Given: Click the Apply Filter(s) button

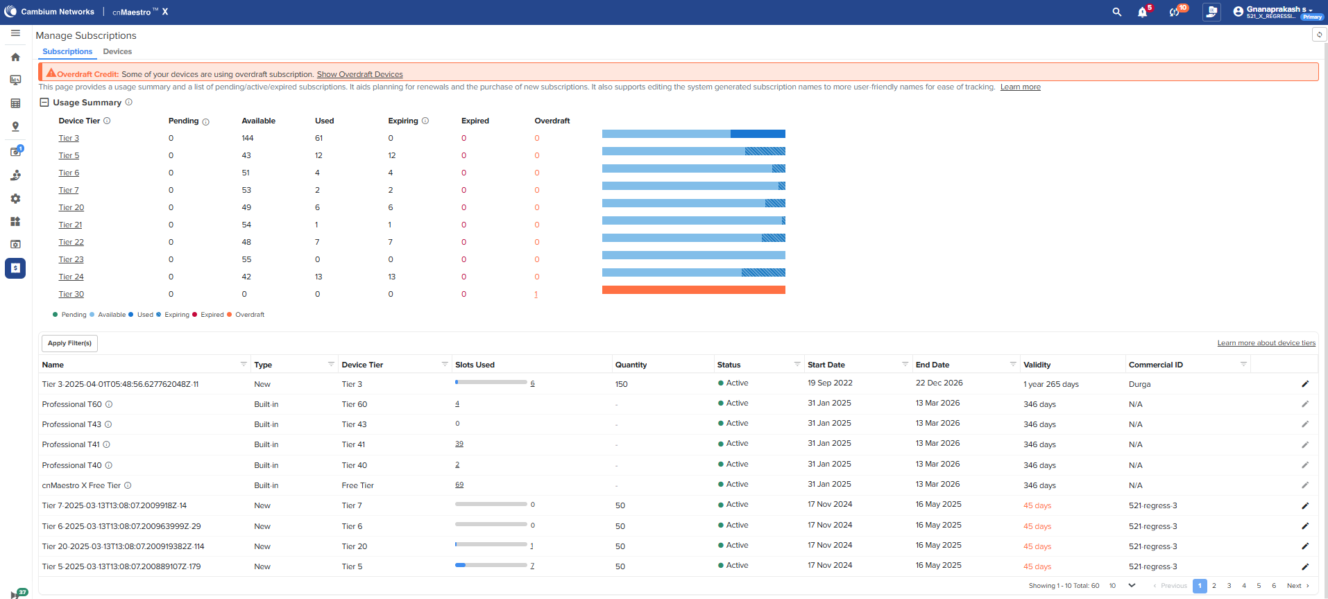Looking at the screenshot, I should [69, 343].
